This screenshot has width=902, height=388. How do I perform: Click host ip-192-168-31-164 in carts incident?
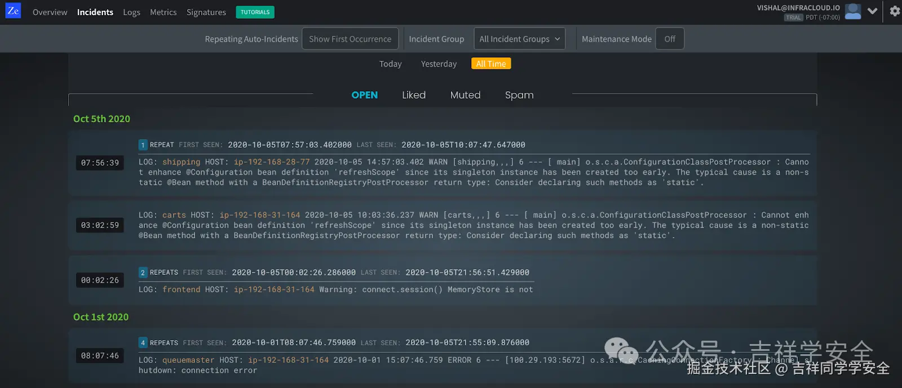coord(260,215)
